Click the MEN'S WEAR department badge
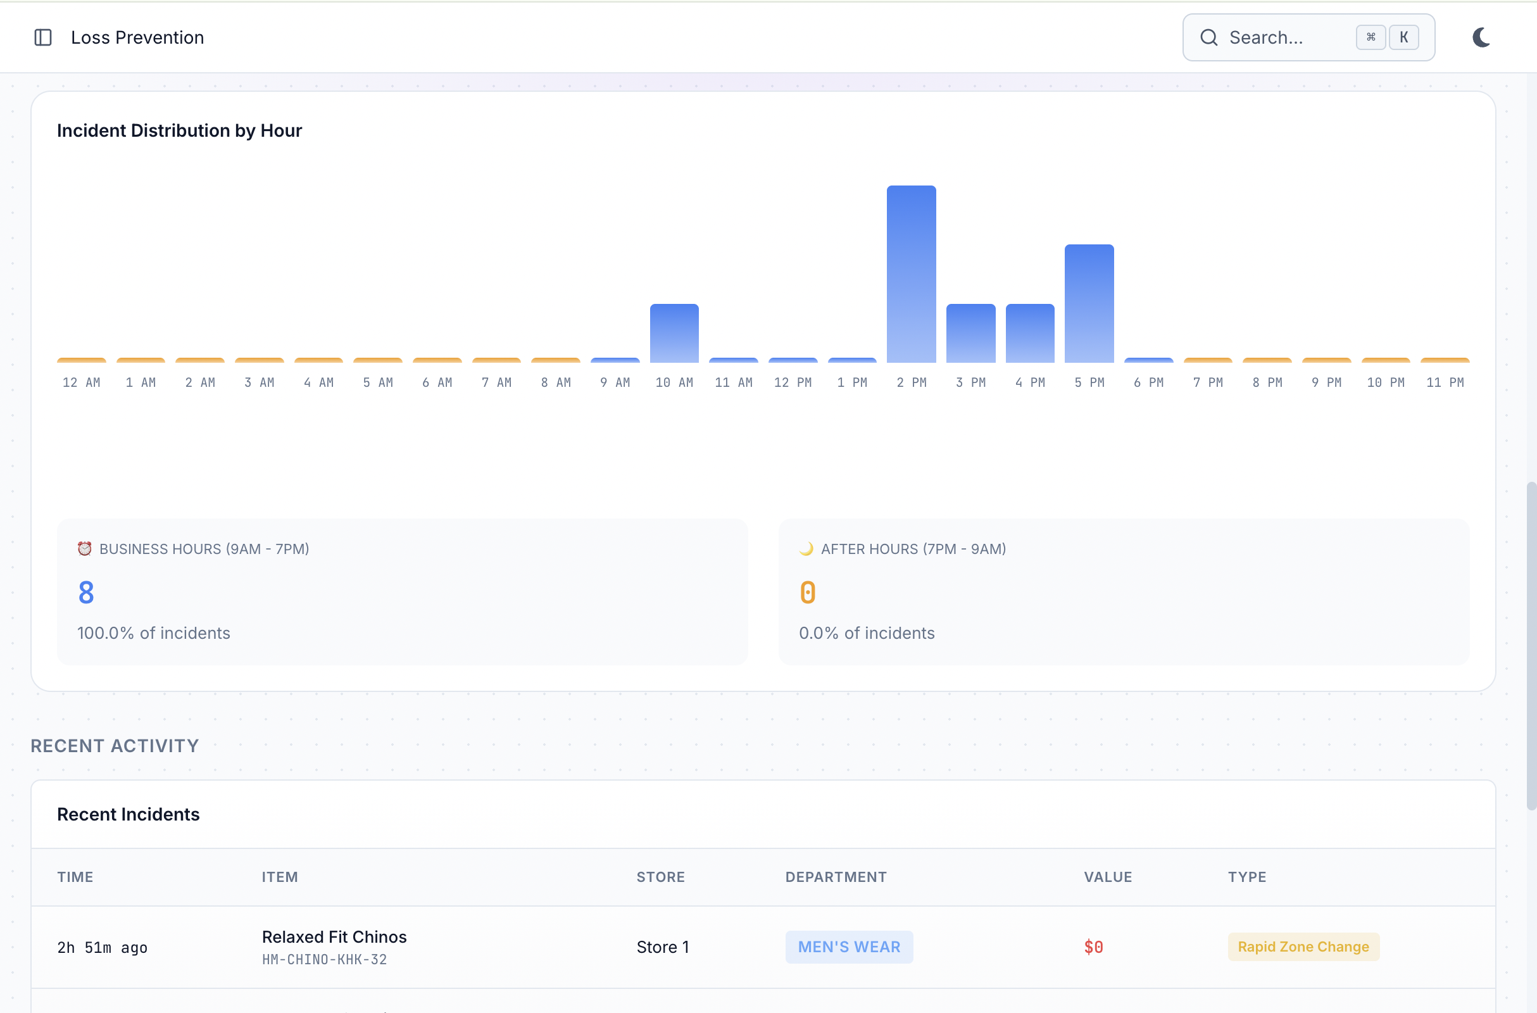The width and height of the screenshot is (1537, 1013). (849, 947)
